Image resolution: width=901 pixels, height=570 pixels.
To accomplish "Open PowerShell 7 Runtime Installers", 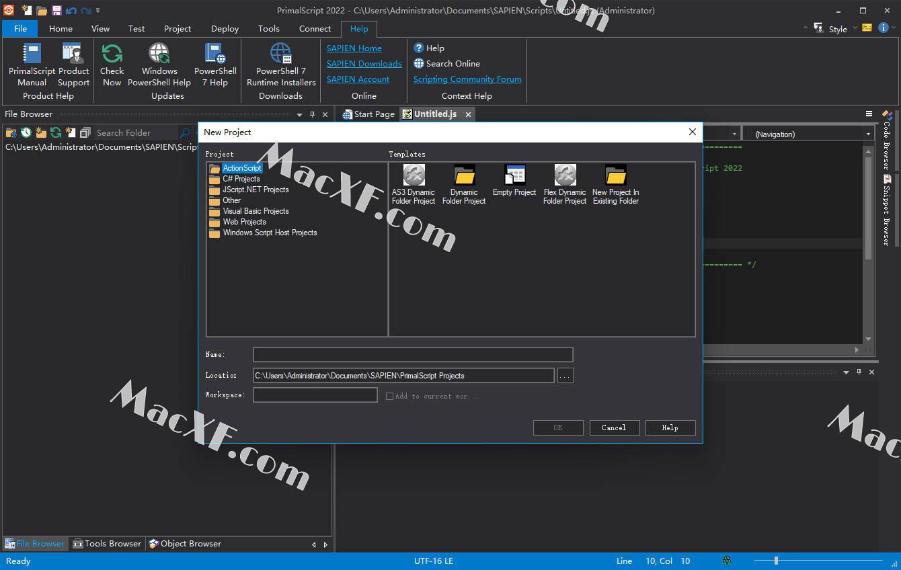I will tap(281, 65).
